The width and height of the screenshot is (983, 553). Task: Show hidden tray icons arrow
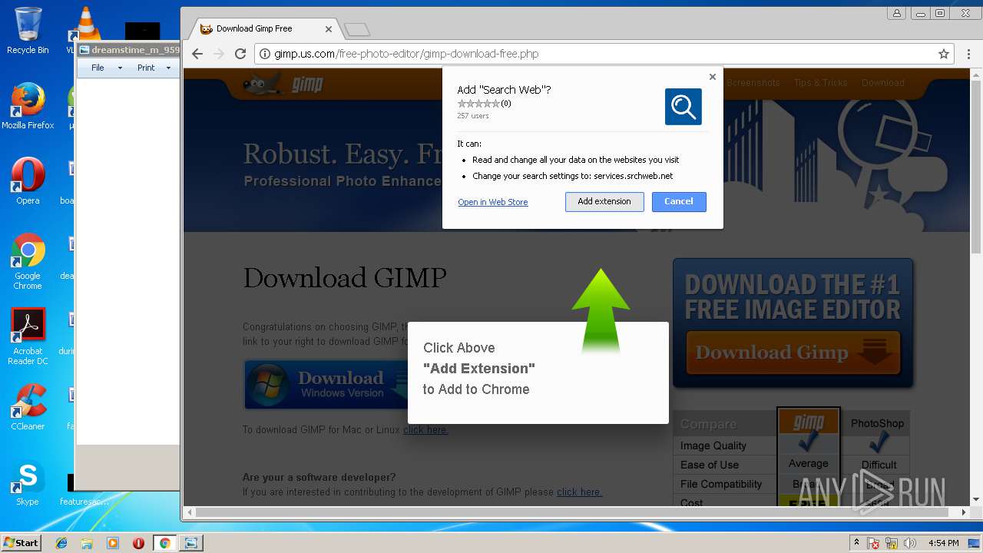tap(856, 543)
